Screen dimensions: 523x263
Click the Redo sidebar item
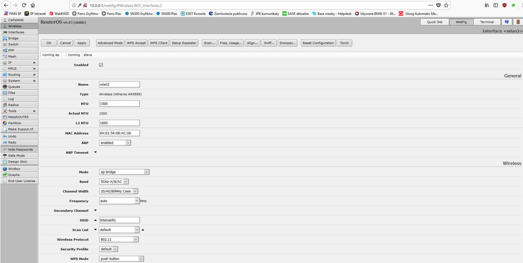pos(19,142)
